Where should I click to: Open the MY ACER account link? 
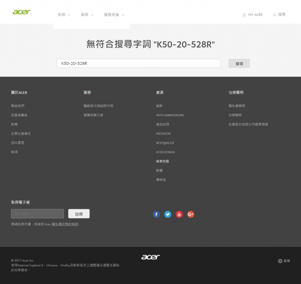pos(253,15)
